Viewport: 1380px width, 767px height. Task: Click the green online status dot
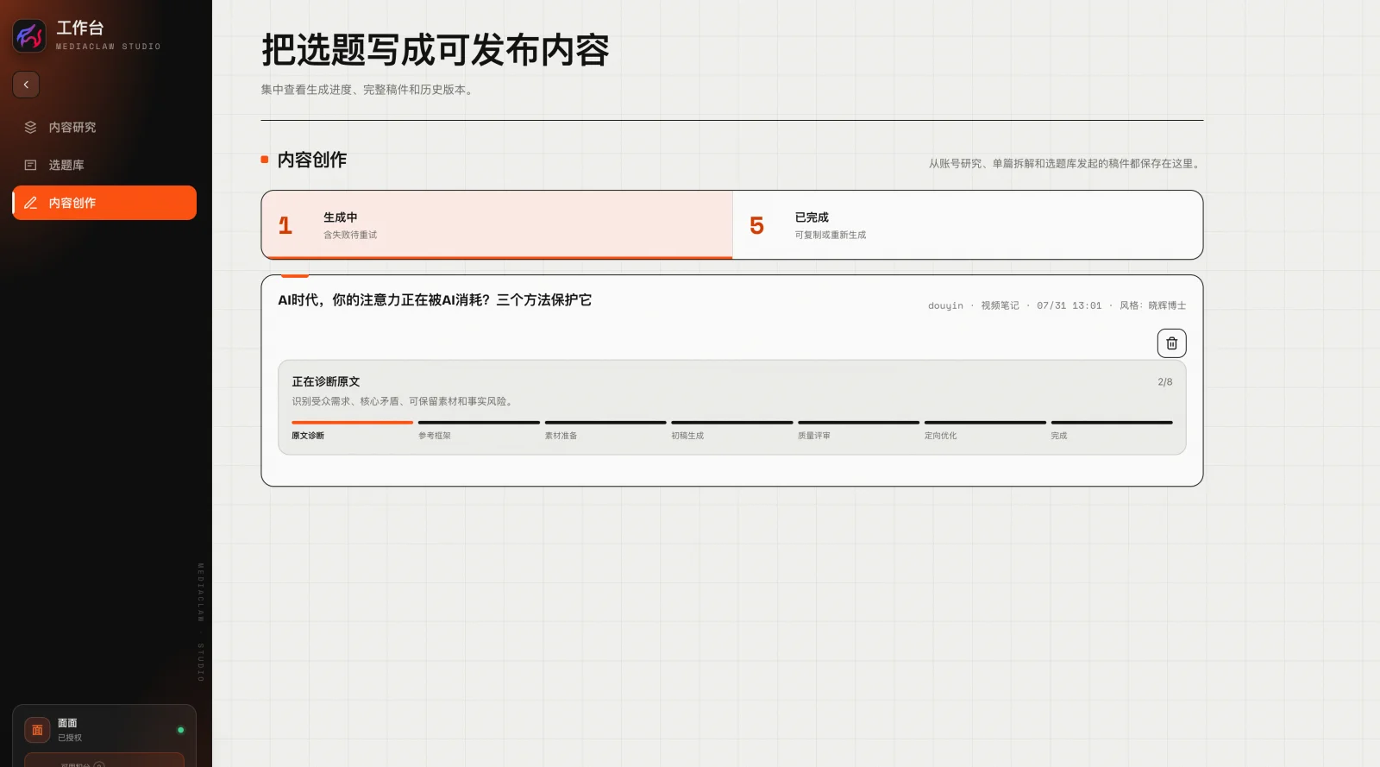tap(180, 730)
